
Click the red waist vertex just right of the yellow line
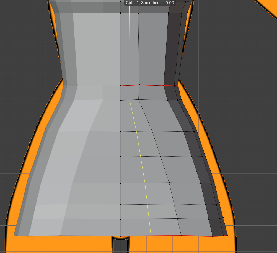pyautogui.click(x=139, y=85)
